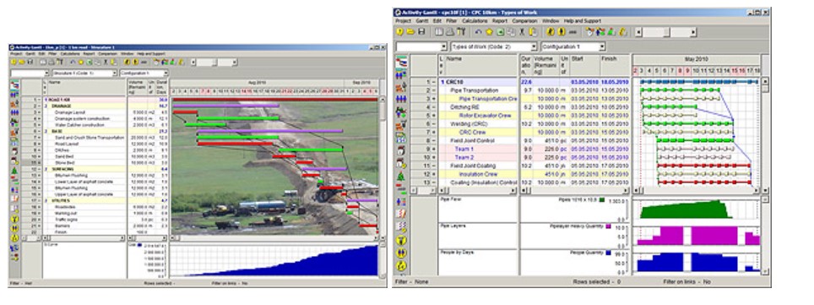Open the Window menu in the road project window
814x305 pixels.
(128, 53)
